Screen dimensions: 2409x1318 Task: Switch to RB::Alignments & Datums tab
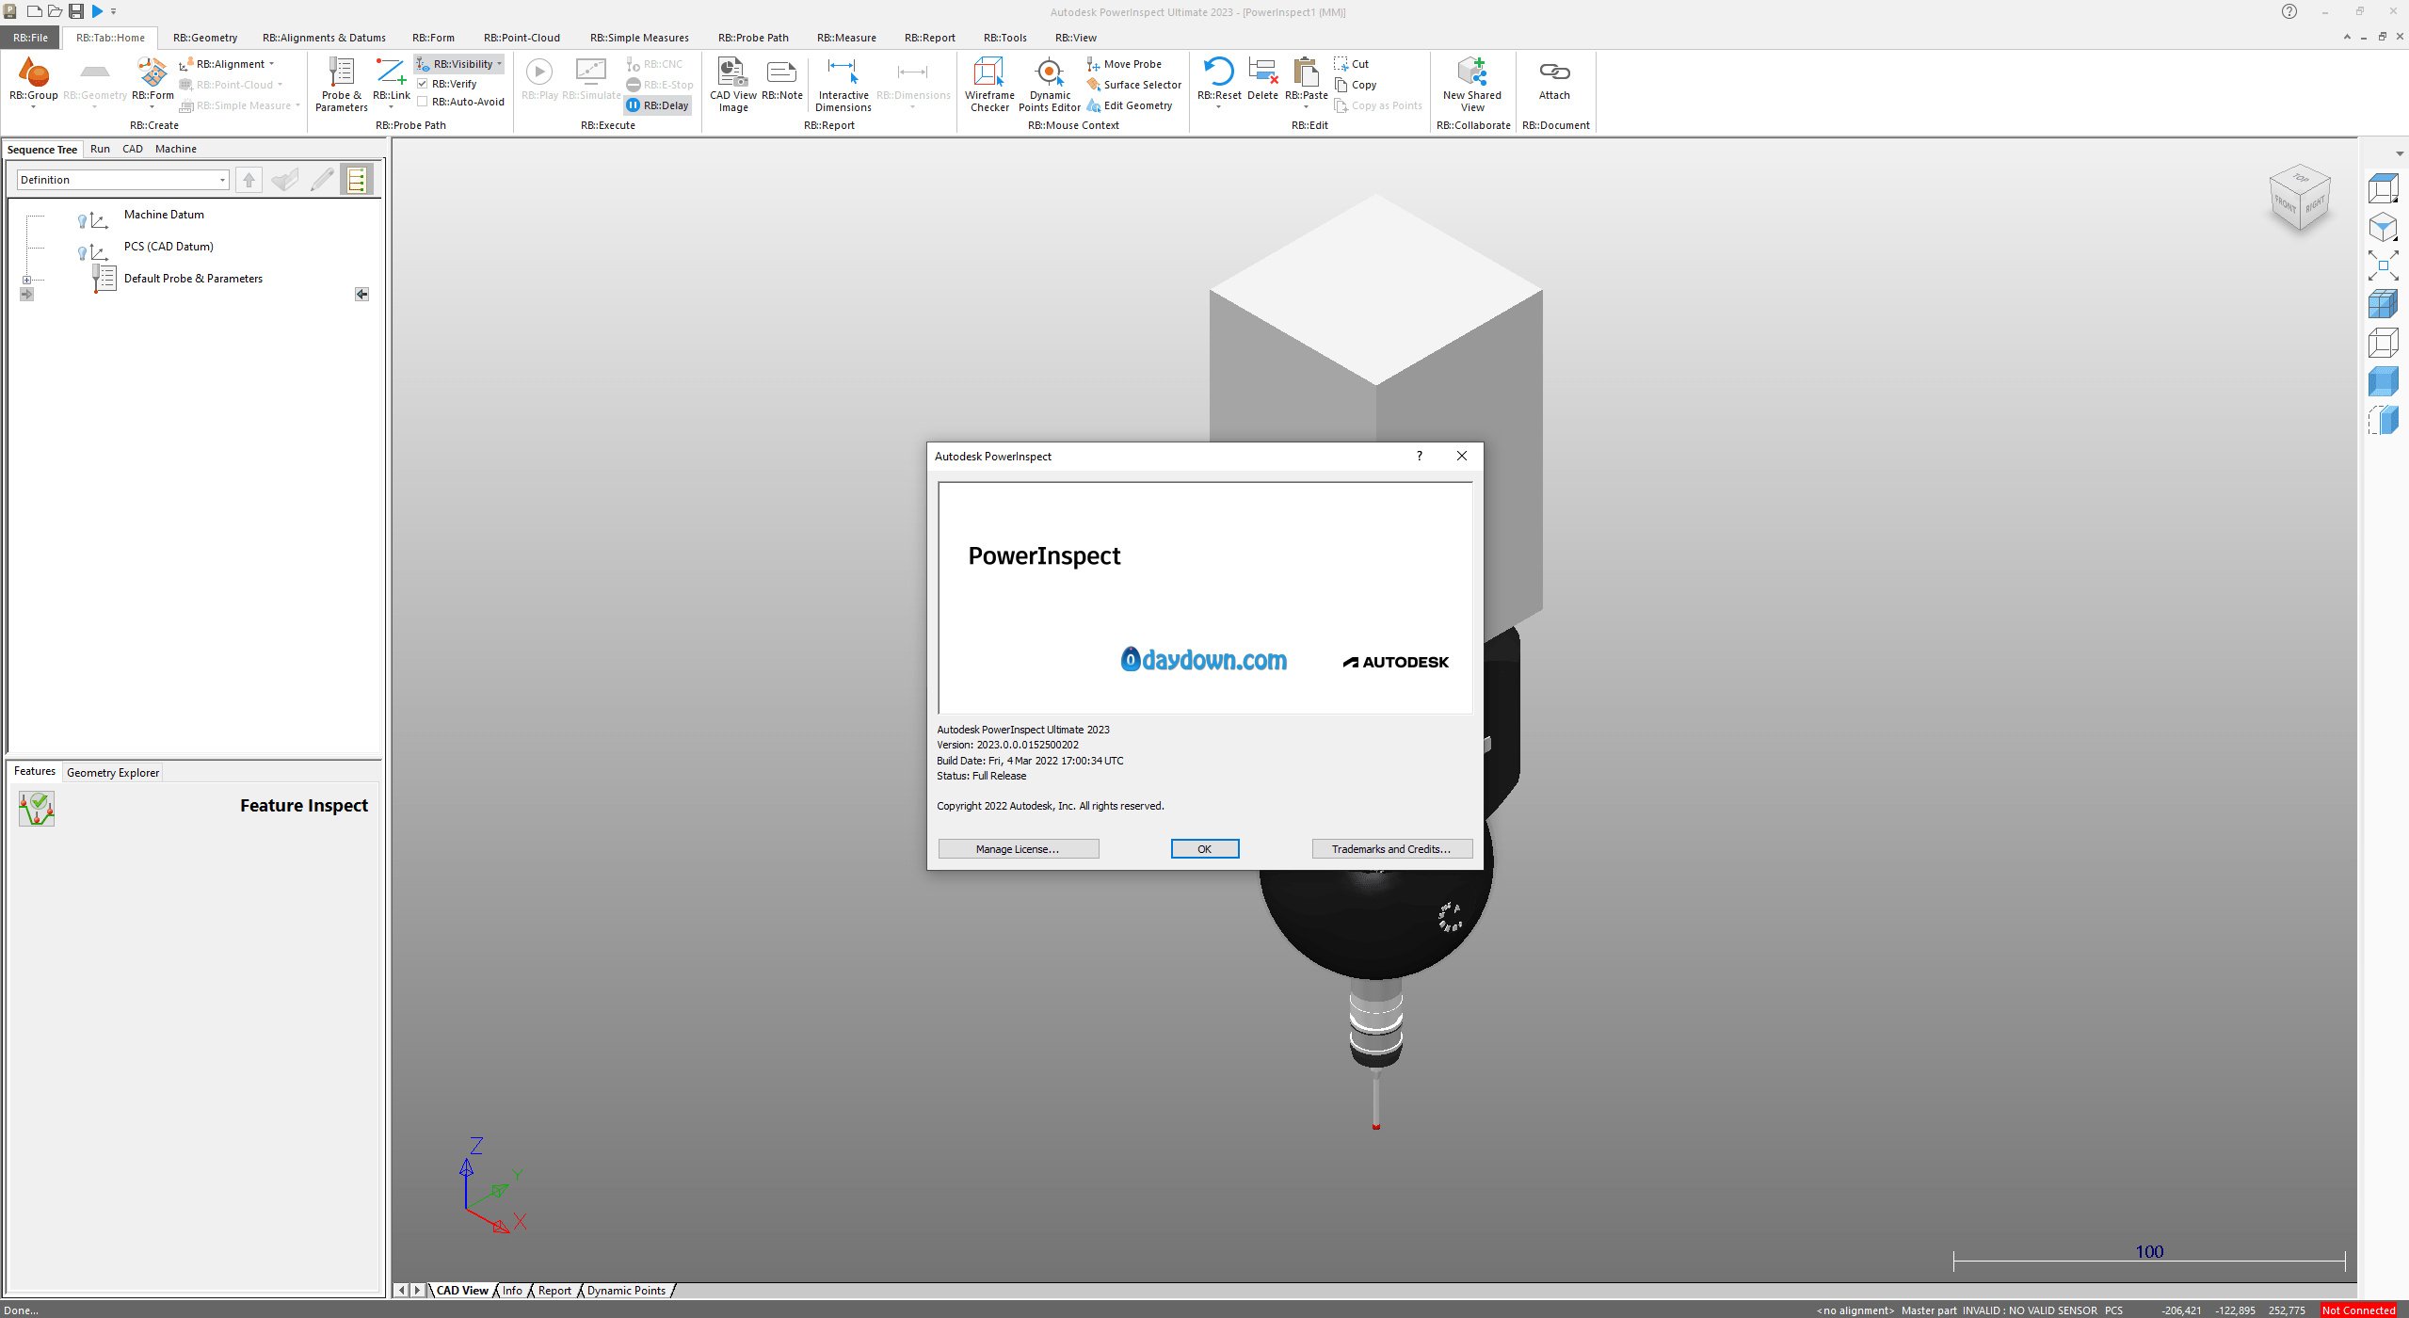pos(324,38)
